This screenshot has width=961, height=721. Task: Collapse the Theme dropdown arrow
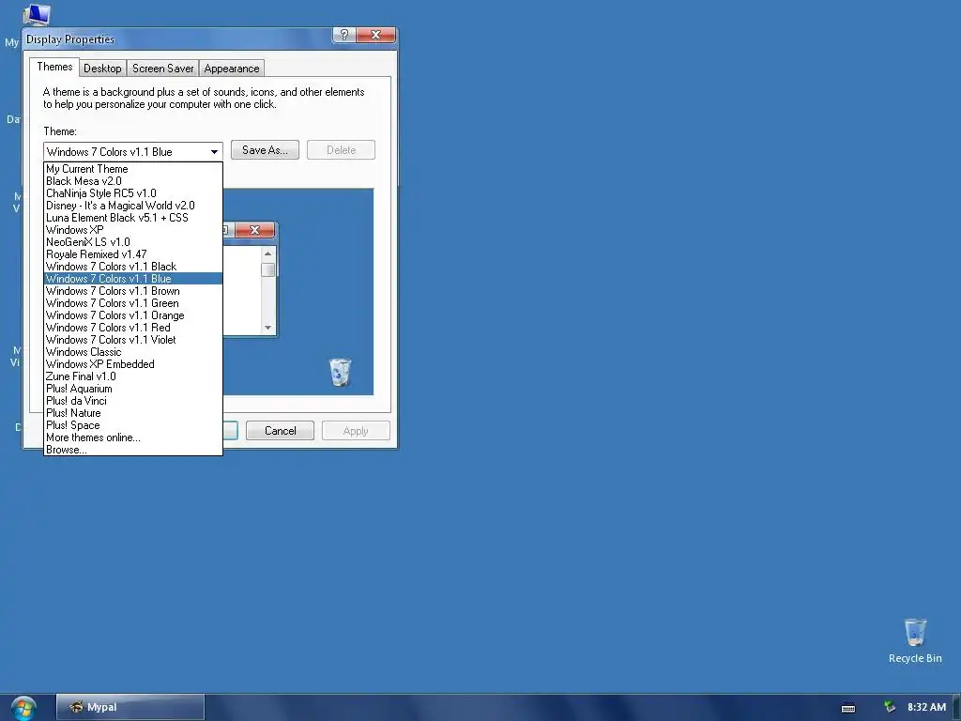214,151
